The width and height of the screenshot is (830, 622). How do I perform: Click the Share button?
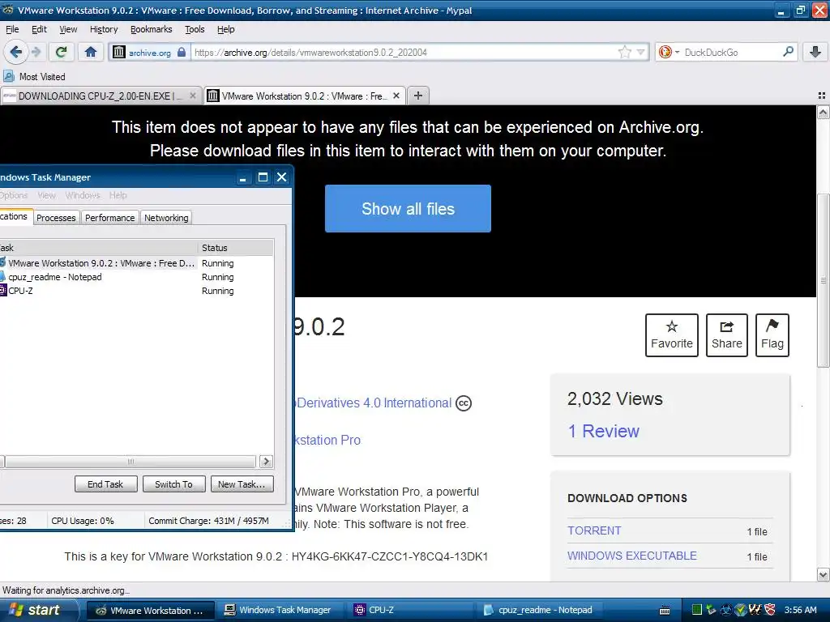coord(726,334)
